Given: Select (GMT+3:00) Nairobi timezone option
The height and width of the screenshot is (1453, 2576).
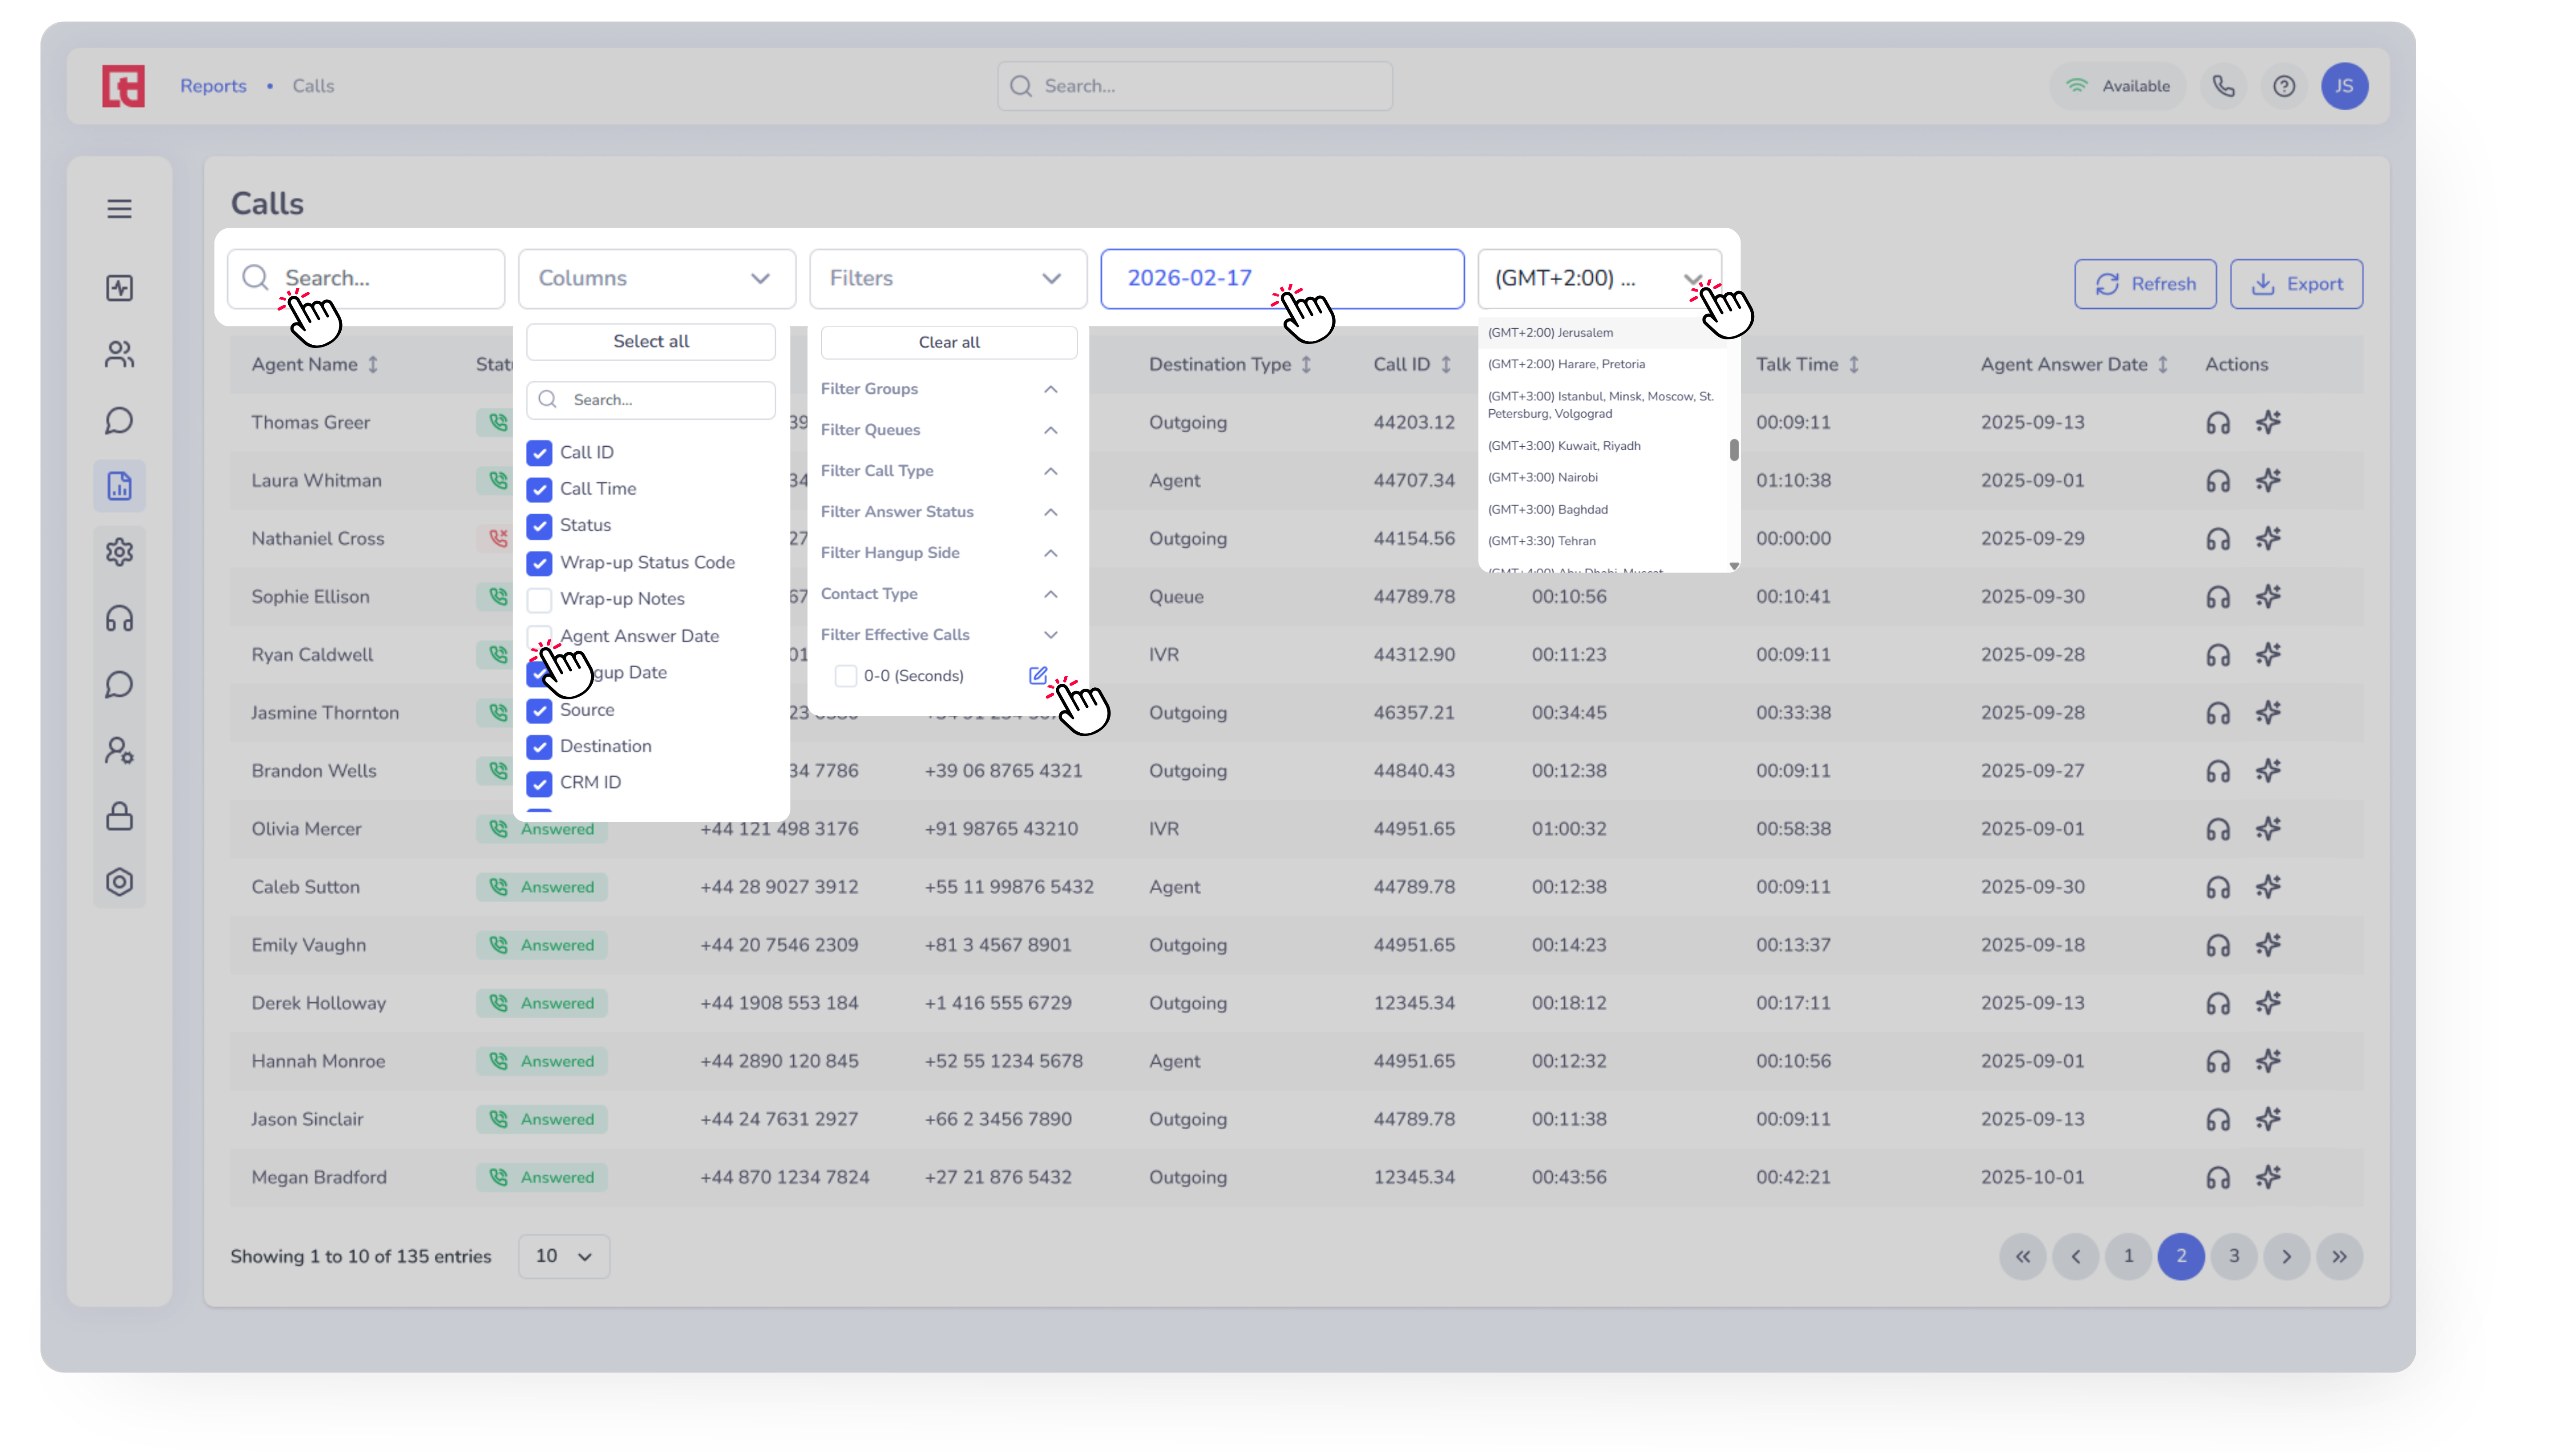Looking at the screenshot, I should pos(1542,477).
